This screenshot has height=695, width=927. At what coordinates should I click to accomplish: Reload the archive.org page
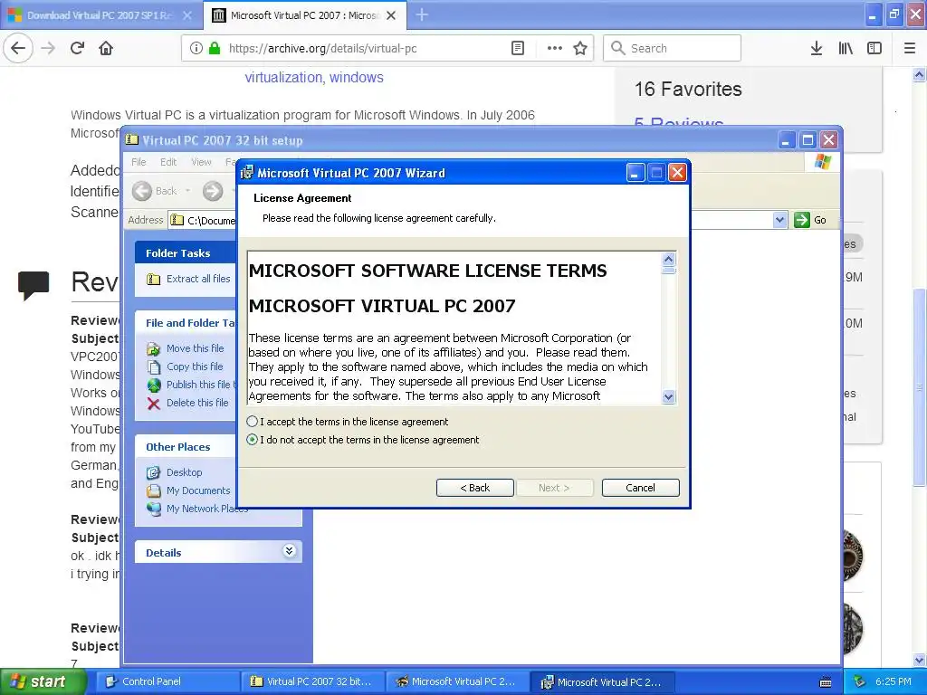point(78,48)
